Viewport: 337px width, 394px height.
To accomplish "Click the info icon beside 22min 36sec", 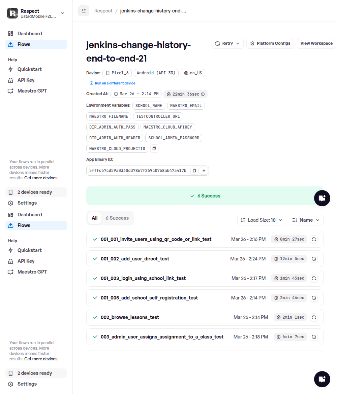I will tap(203, 94).
